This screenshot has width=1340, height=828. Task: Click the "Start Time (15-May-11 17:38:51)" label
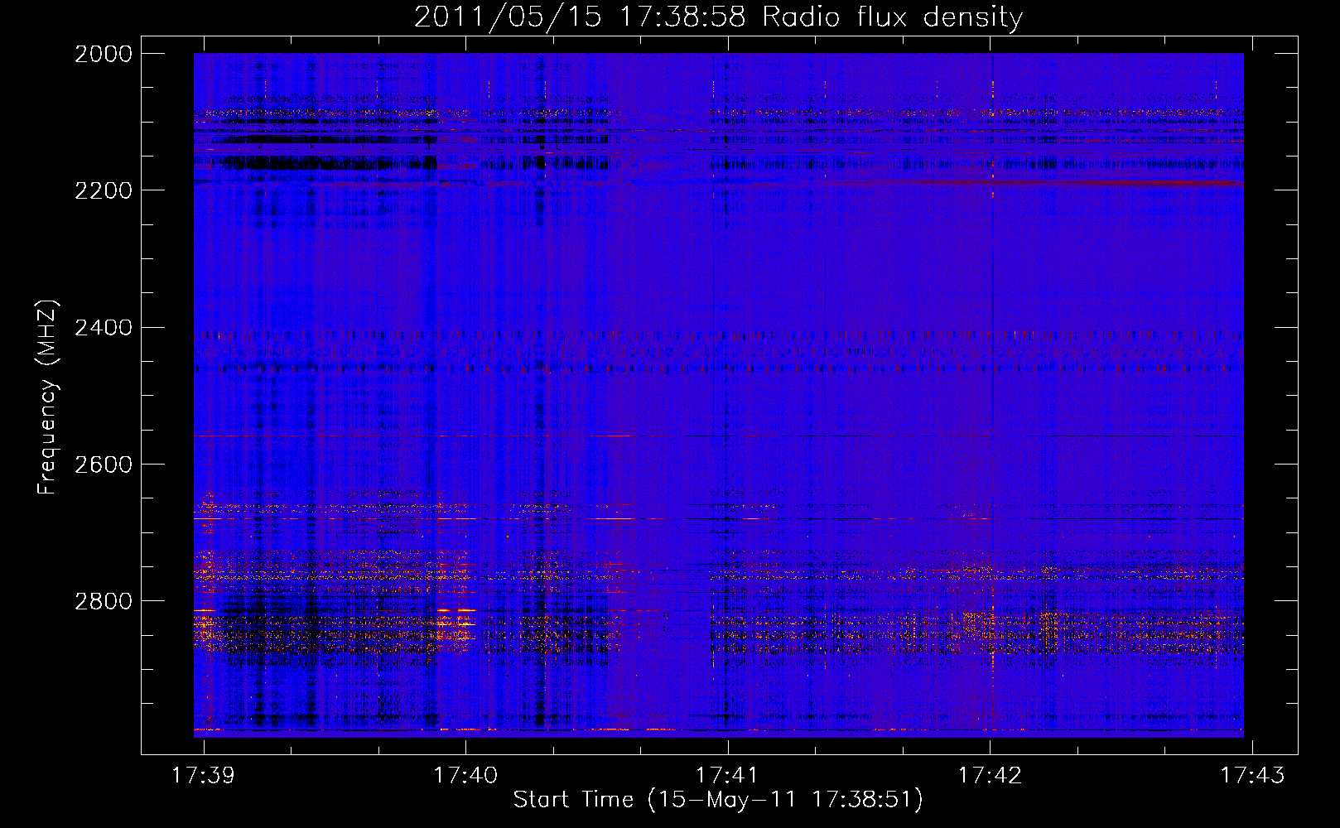point(718,800)
